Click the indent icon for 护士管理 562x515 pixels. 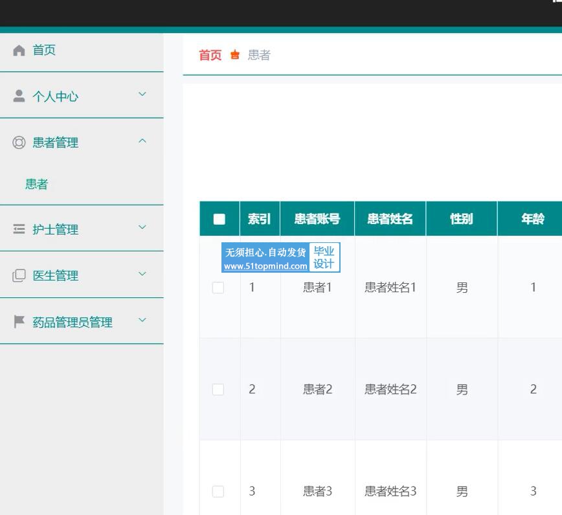pos(19,229)
